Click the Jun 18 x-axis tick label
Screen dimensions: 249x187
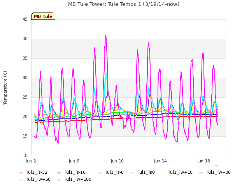203,161
